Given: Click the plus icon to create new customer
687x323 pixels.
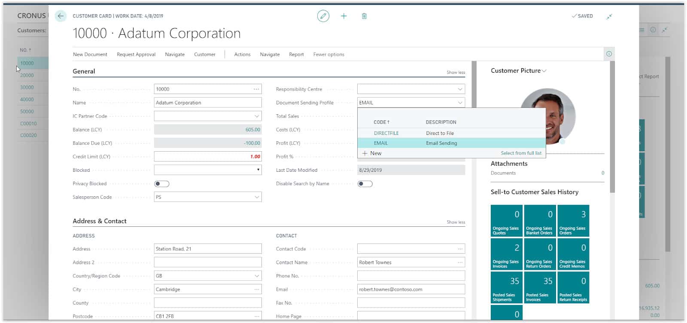Looking at the screenshot, I should tap(343, 16).
